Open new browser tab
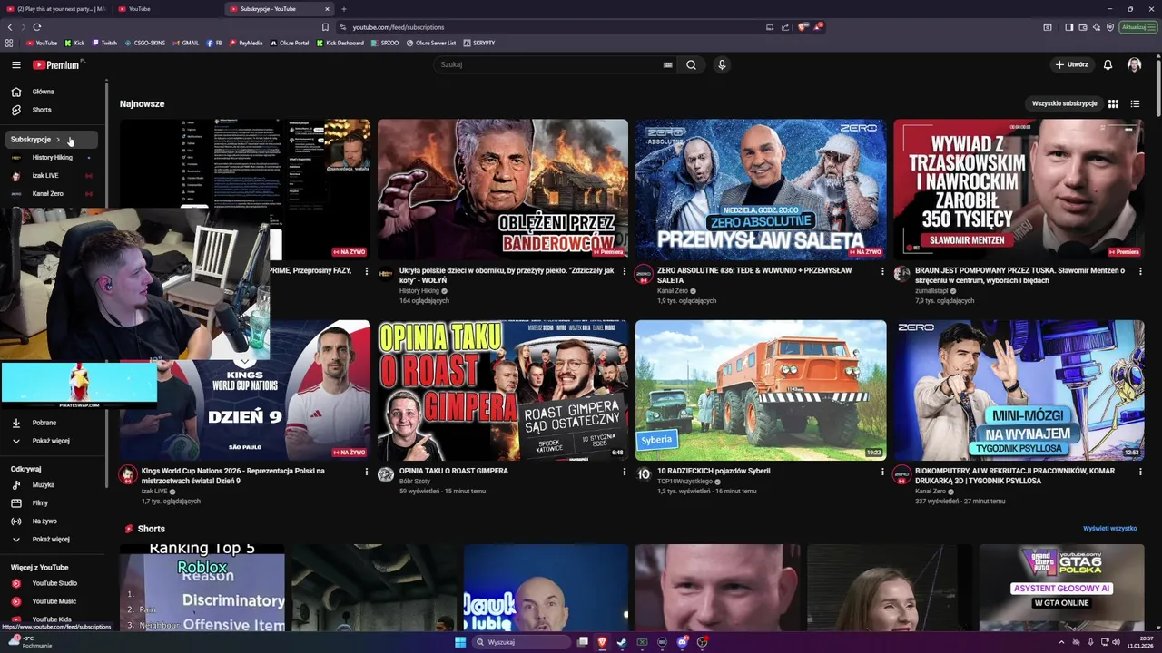The height and width of the screenshot is (653, 1162). tap(343, 9)
